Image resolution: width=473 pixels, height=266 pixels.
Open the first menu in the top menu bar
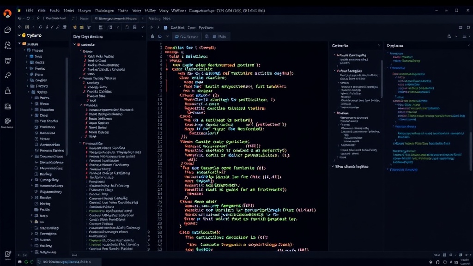pyautogui.click(x=29, y=10)
